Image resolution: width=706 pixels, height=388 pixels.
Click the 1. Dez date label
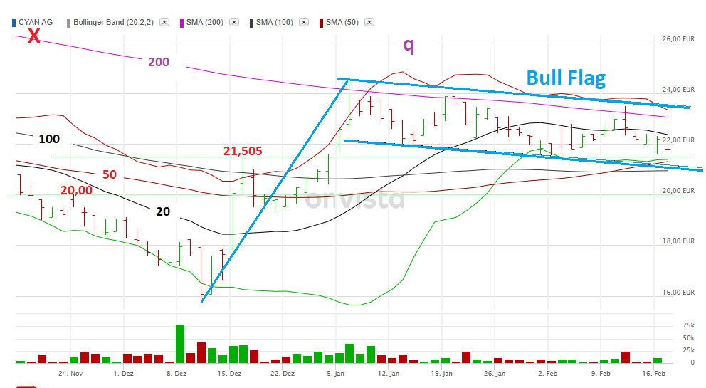pyautogui.click(x=123, y=373)
